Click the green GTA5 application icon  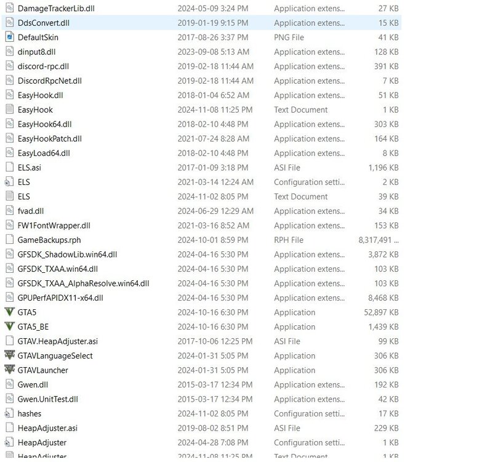pos(9,312)
